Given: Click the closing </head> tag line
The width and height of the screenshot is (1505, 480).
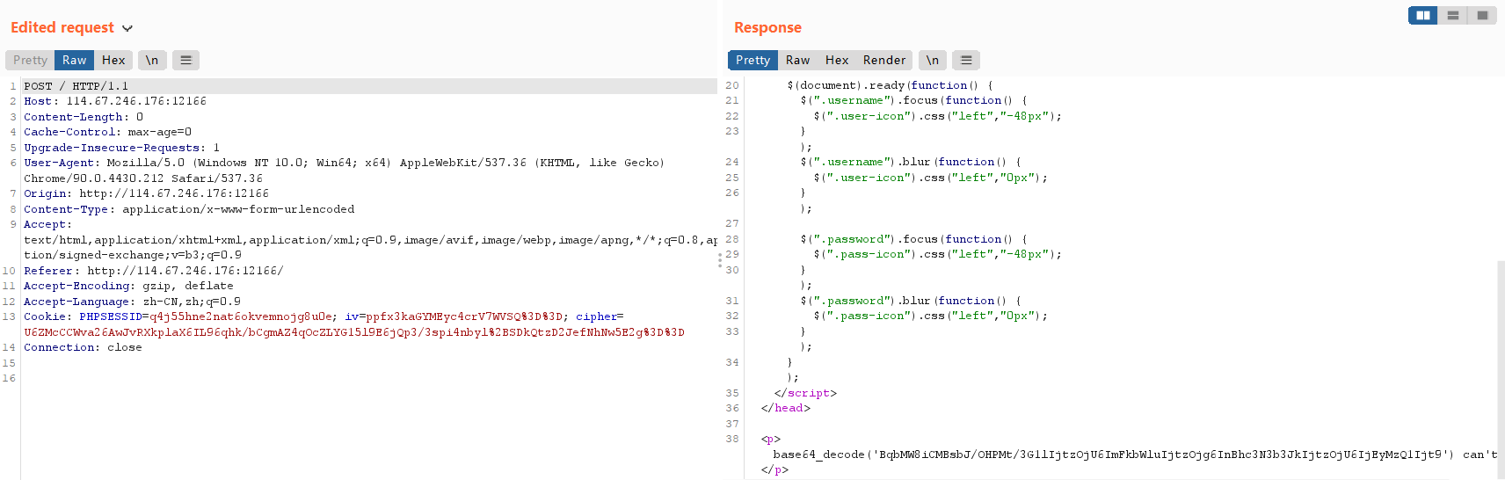Looking at the screenshot, I should coord(786,408).
